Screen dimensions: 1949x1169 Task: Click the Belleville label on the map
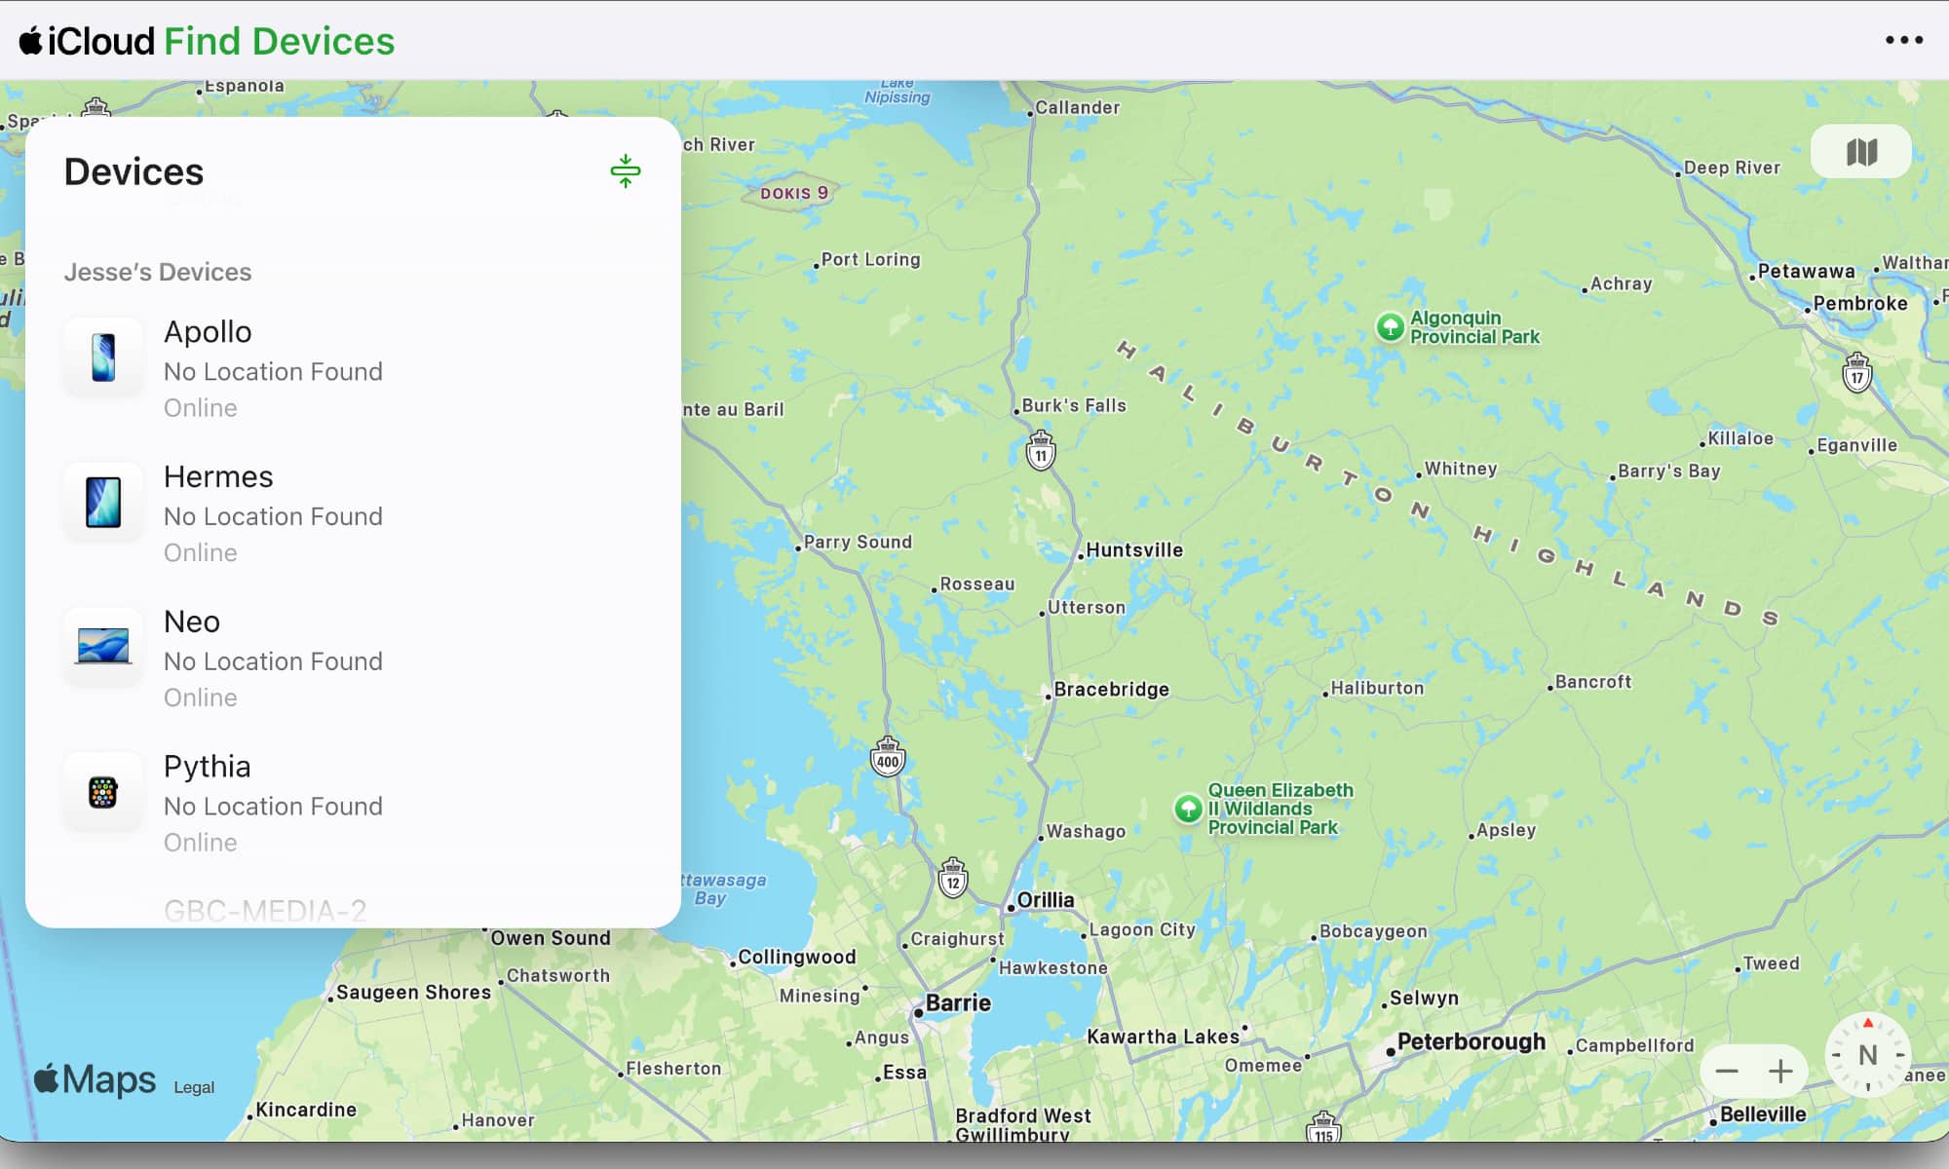coord(1763,1113)
